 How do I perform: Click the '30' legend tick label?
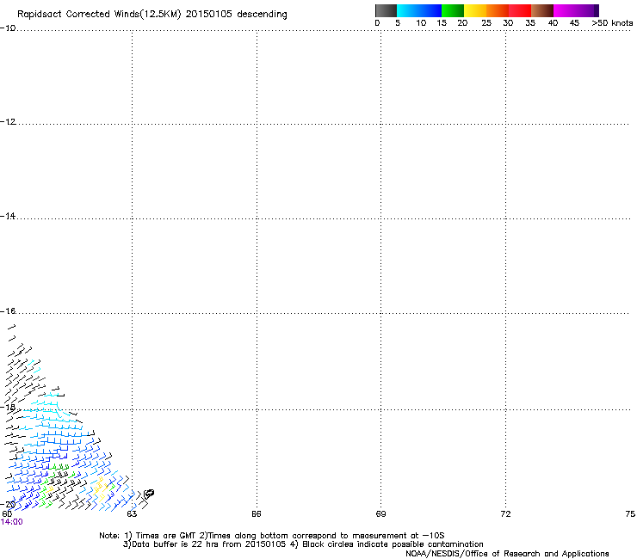508,23
